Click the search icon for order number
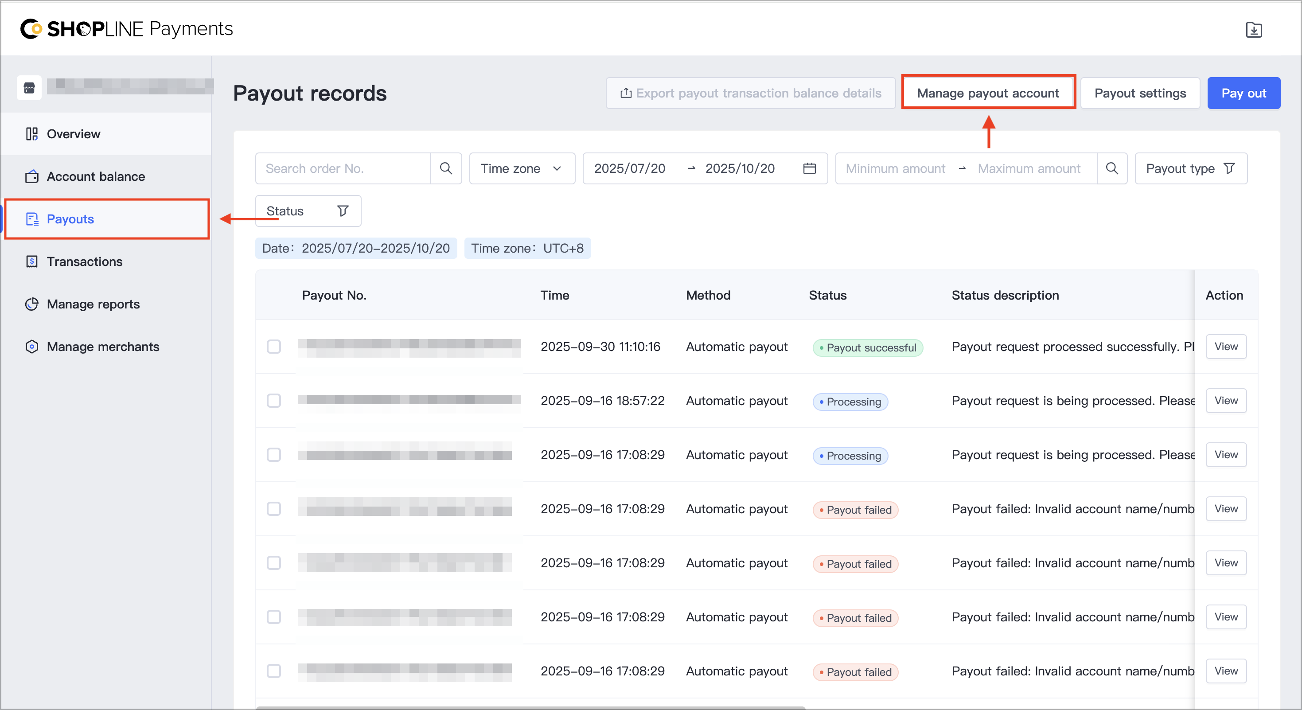 click(x=446, y=168)
